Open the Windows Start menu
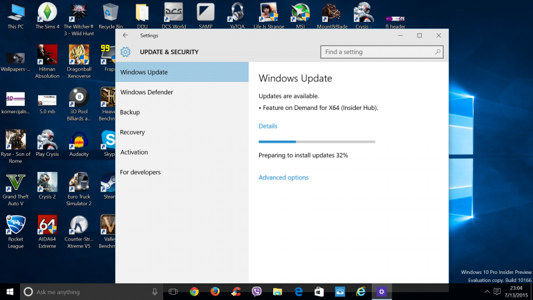533x300 pixels. point(10,292)
